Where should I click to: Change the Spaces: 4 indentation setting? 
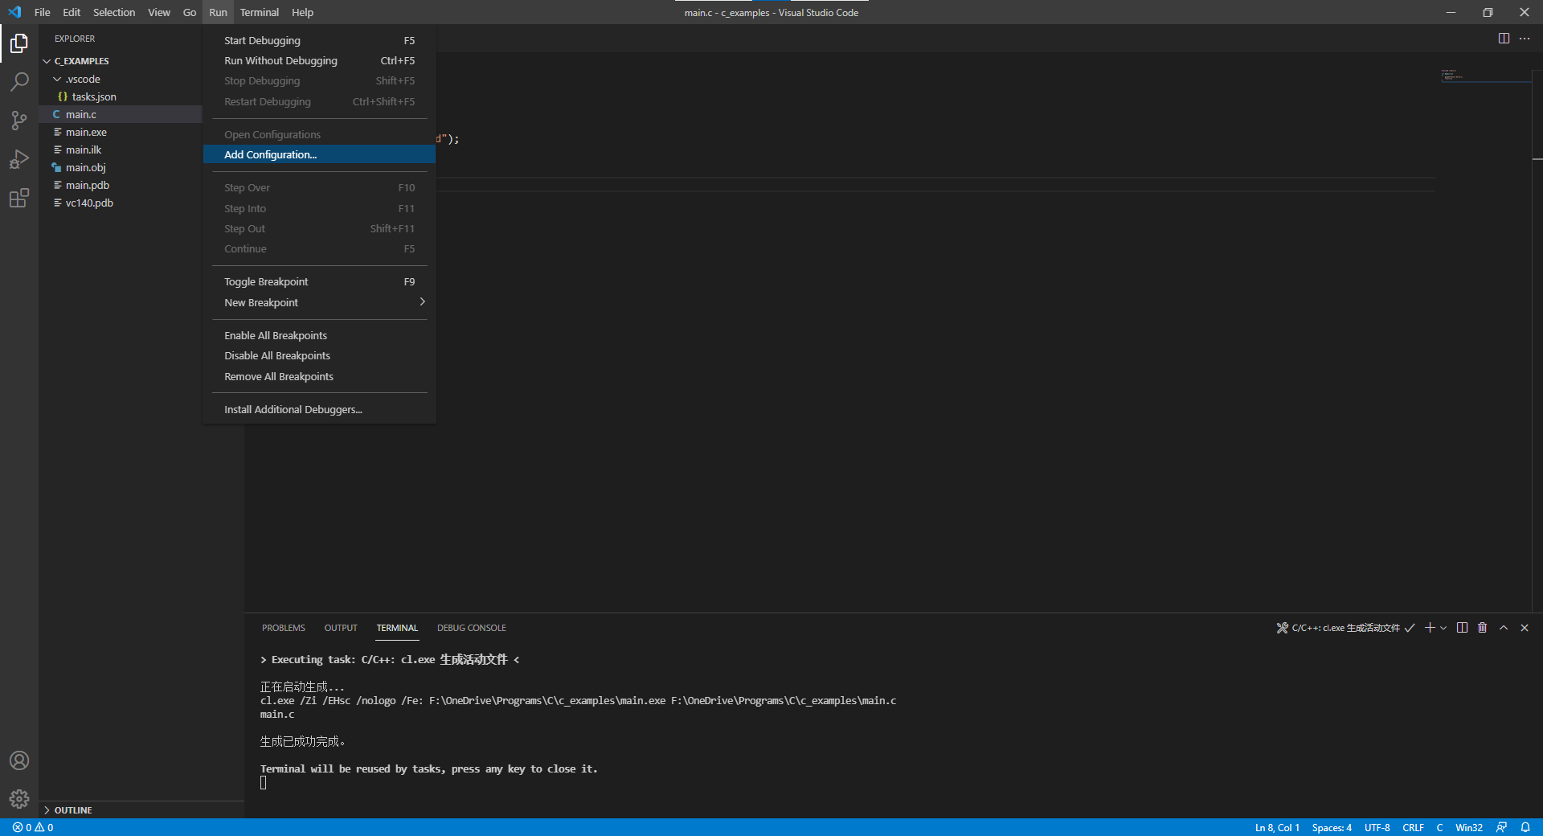pos(1332,827)
